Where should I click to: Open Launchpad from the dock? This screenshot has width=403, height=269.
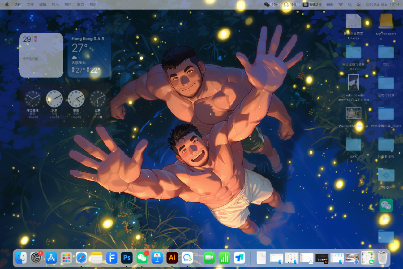66,258
